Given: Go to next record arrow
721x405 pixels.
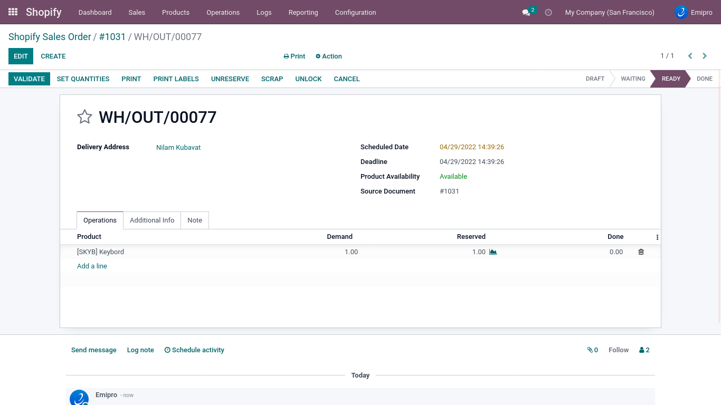Looking at the screenshot, I should (x=705, y=56).
